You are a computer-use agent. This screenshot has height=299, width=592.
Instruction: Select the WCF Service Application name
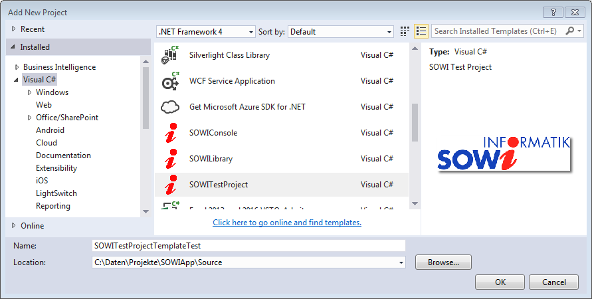[x=232, y=81]
